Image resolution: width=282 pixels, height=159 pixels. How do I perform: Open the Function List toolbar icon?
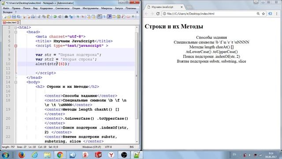pyautogui.click(x=123, y=17)
